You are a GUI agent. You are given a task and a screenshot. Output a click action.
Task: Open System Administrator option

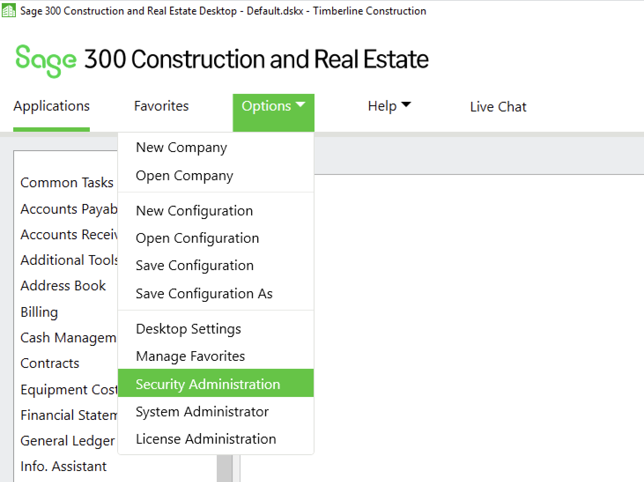216,412
